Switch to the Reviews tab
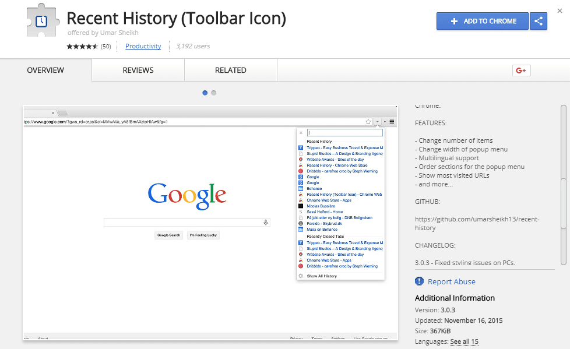 coord(138,70)
